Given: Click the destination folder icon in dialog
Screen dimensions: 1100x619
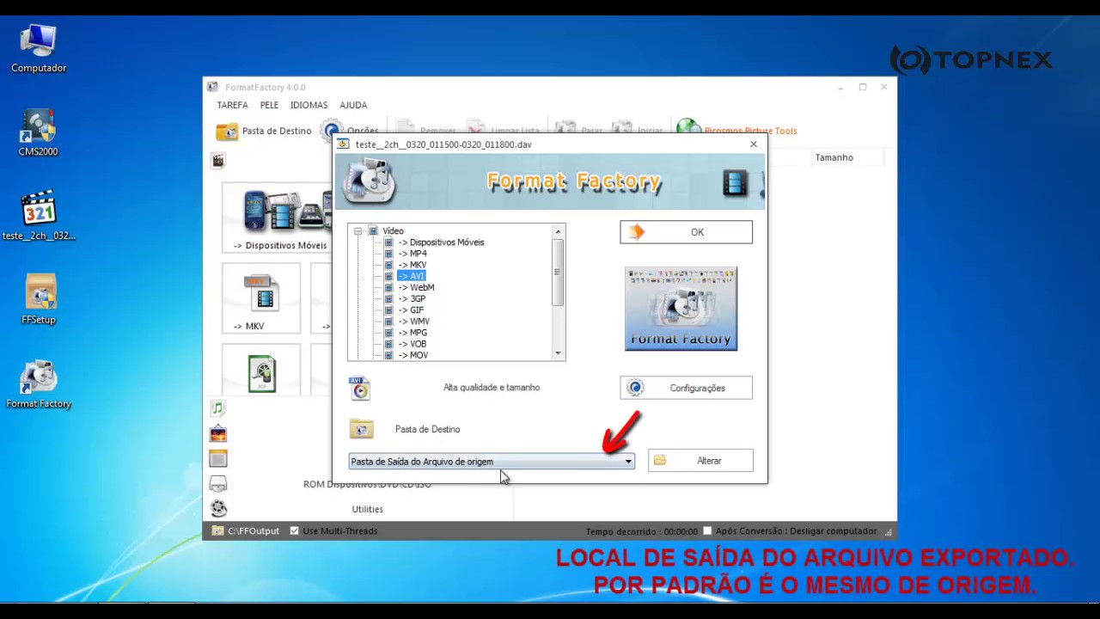Looking at the screenshot, I should (361, 429).
